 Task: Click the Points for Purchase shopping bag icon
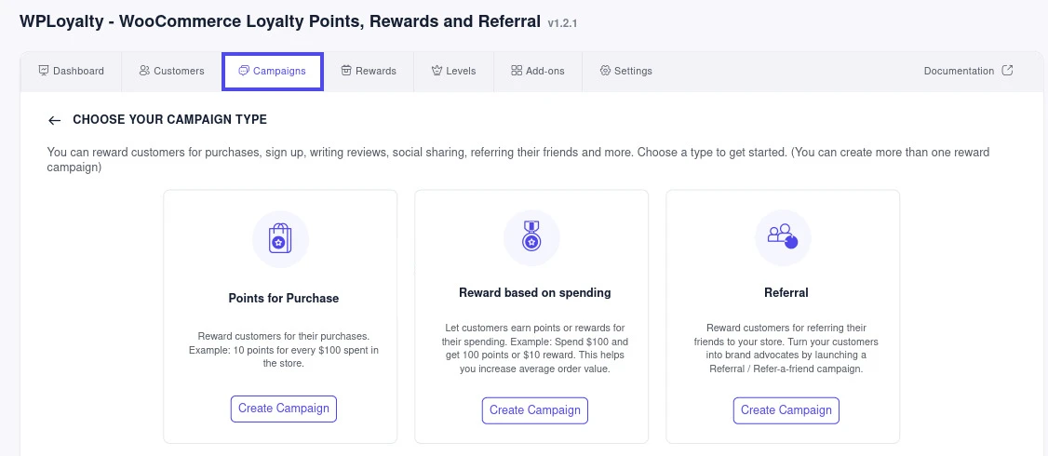point(280,239)
